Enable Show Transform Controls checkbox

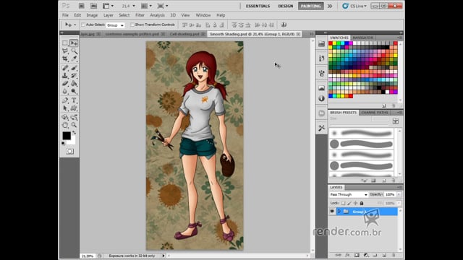point(132,25)
